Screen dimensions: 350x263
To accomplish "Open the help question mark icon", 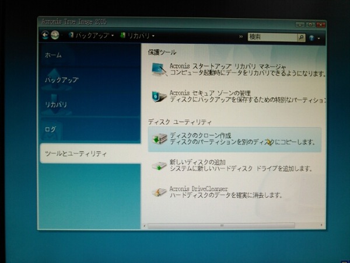I will [312, 38].
